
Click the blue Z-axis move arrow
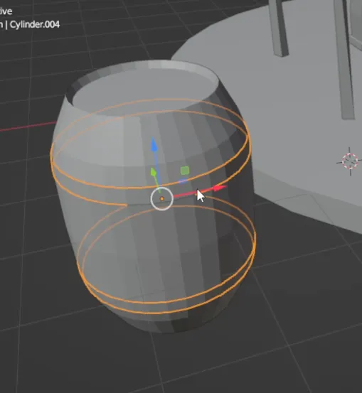point(154,146)
